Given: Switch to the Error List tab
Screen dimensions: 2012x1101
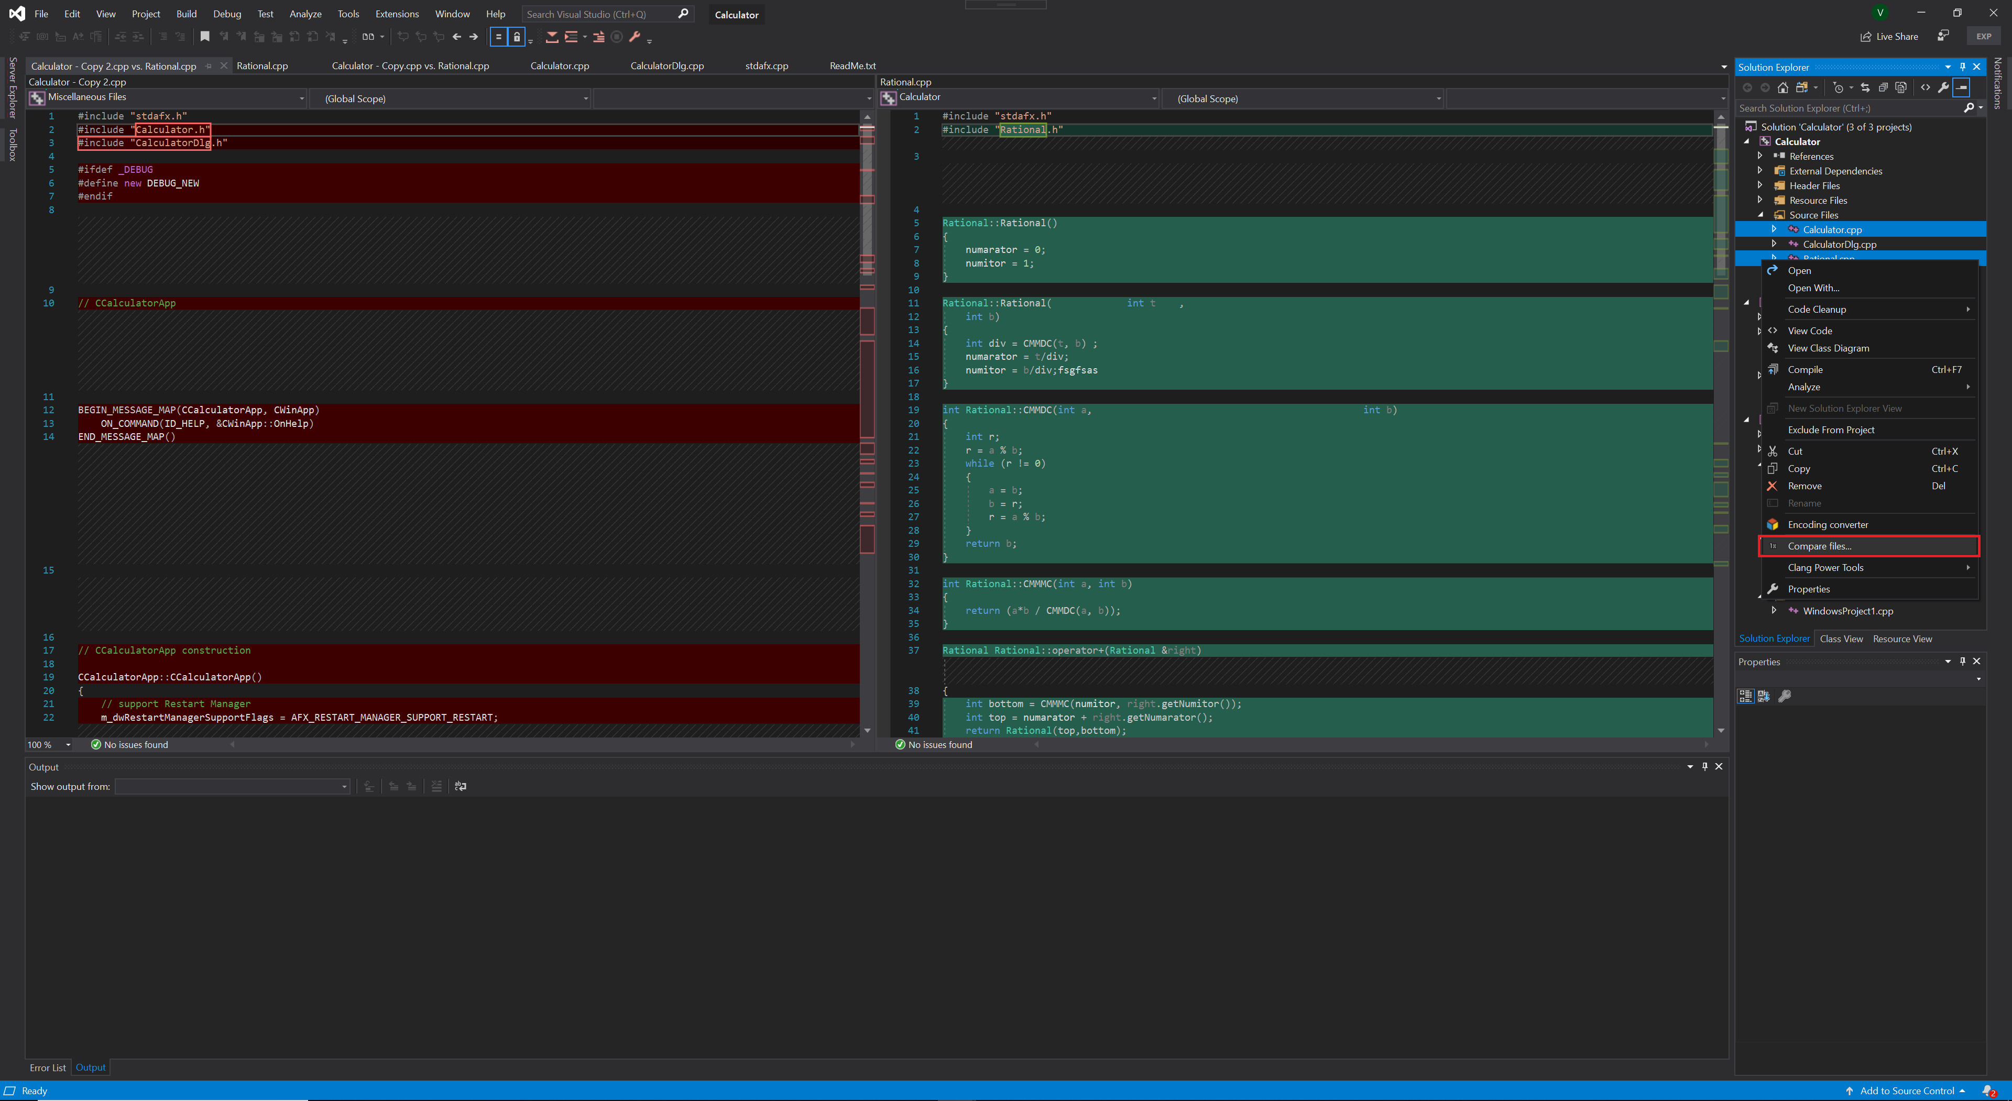Looking at the screenshot, I should [48, 1067].
